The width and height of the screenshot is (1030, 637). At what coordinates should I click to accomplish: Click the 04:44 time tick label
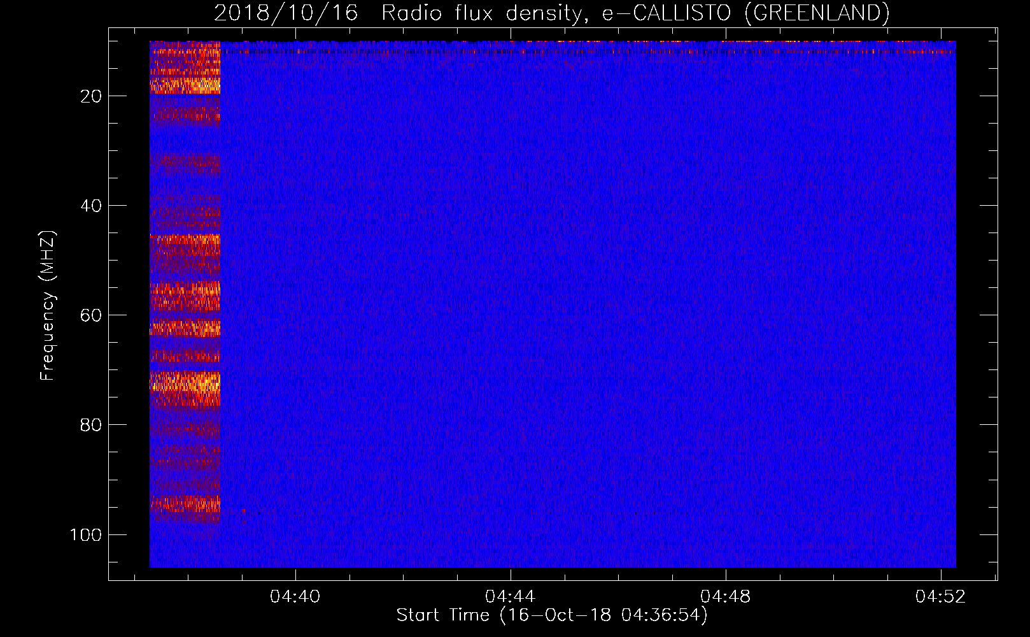(x=511, y=597)
